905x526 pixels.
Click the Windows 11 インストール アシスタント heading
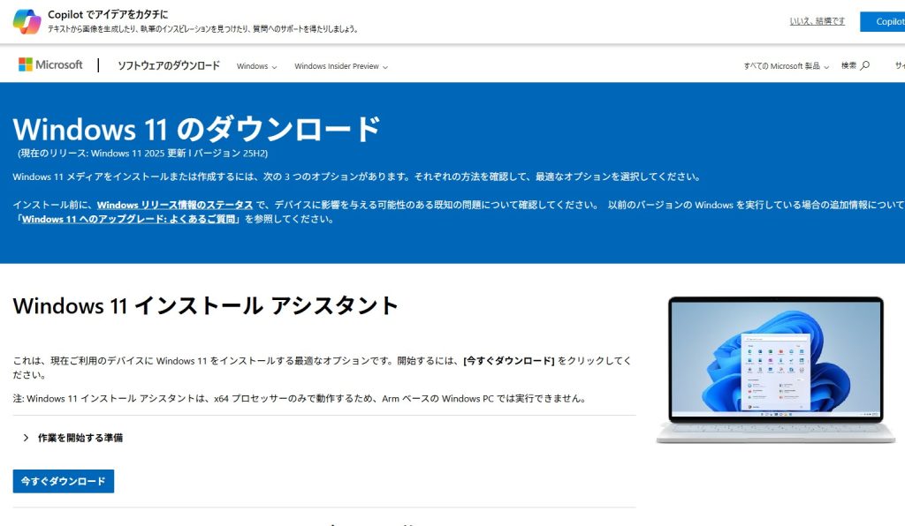tap(206, 306)
